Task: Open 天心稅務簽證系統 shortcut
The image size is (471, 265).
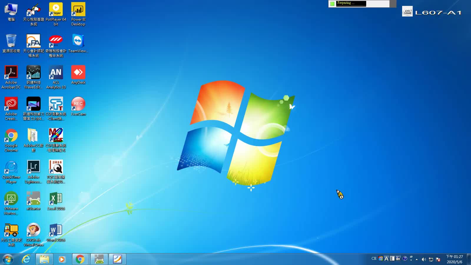Action: pyautogui.click(x=34, y=14)
